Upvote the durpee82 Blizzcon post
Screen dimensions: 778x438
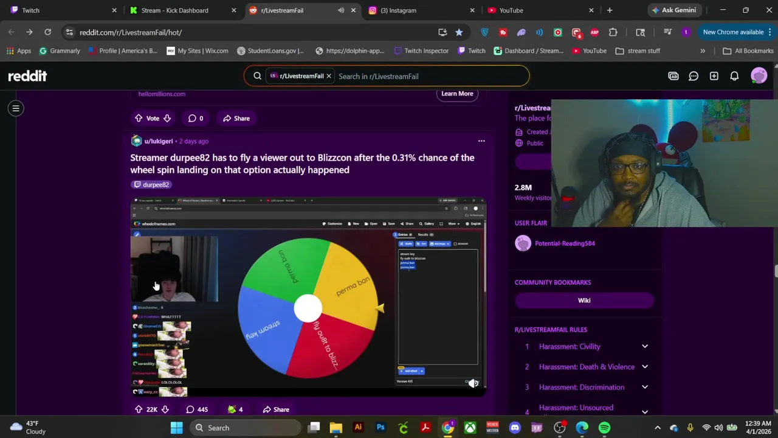[x=139, y=409]
